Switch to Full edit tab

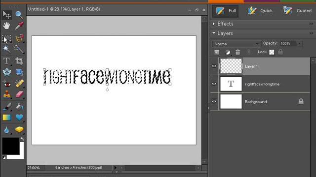point(226,11)
